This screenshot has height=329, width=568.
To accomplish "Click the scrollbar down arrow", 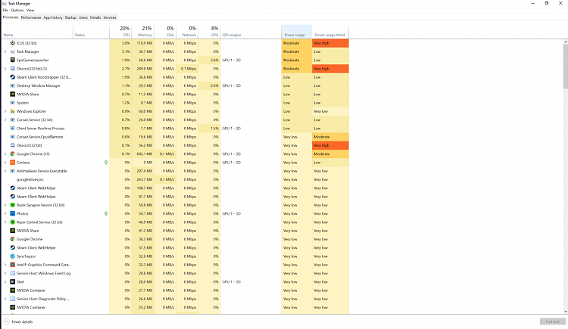I will click(566, 312).
